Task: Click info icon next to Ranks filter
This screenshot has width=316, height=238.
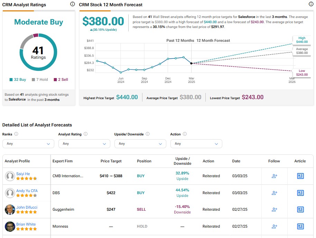Action: pyautogui.click(x=16, y=134)
